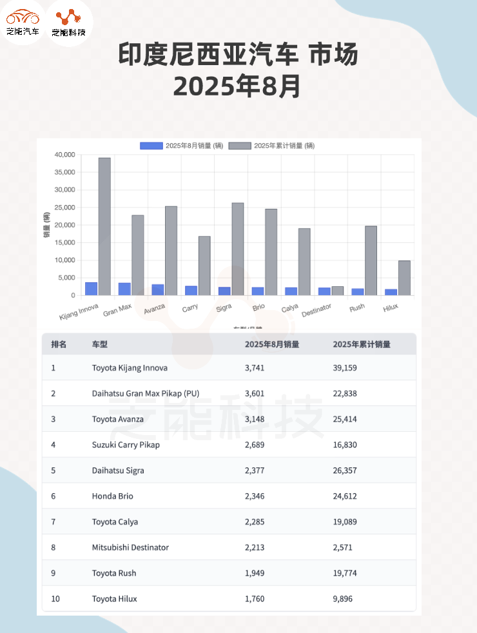
Task: Click the gray Hilux cumulative sales bar
Action: tap(404, 278)
